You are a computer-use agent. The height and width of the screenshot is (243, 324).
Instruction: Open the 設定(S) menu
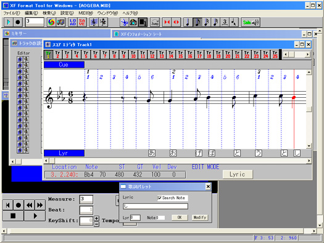click(67, 13)
